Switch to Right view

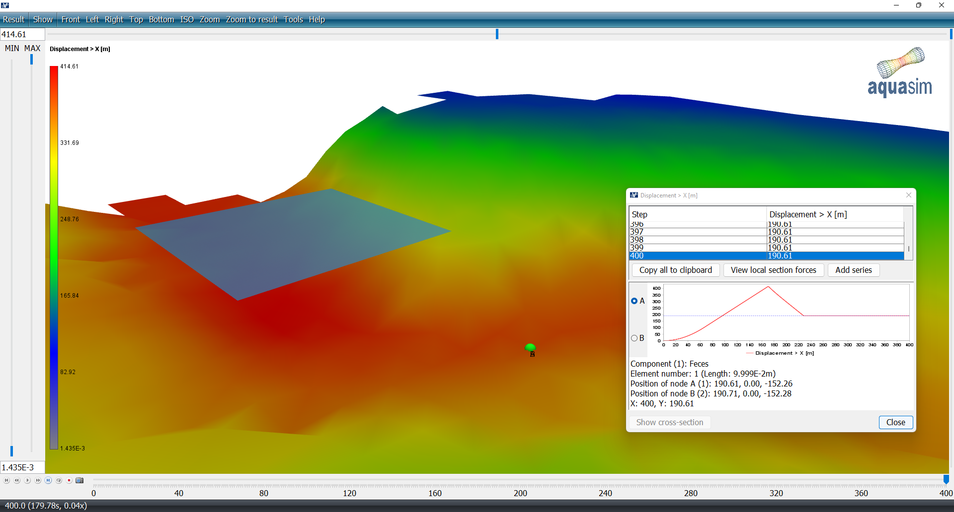click(x=114, y=19)
